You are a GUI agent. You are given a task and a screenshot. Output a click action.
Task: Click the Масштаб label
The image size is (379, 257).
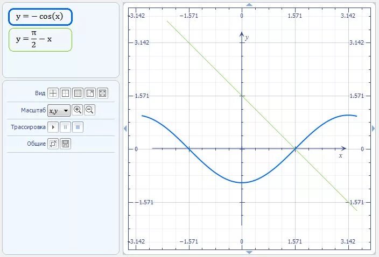(33, 110)
